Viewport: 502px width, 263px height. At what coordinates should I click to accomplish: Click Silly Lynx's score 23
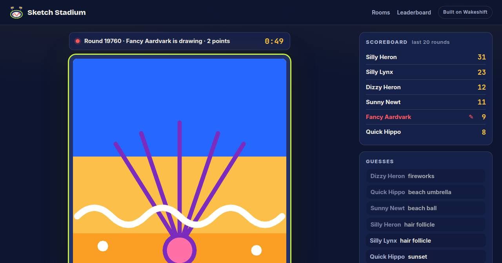(482, 72)
